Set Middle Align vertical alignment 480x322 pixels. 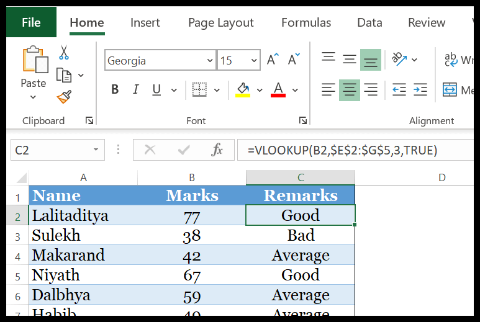(x=349, y=60)
